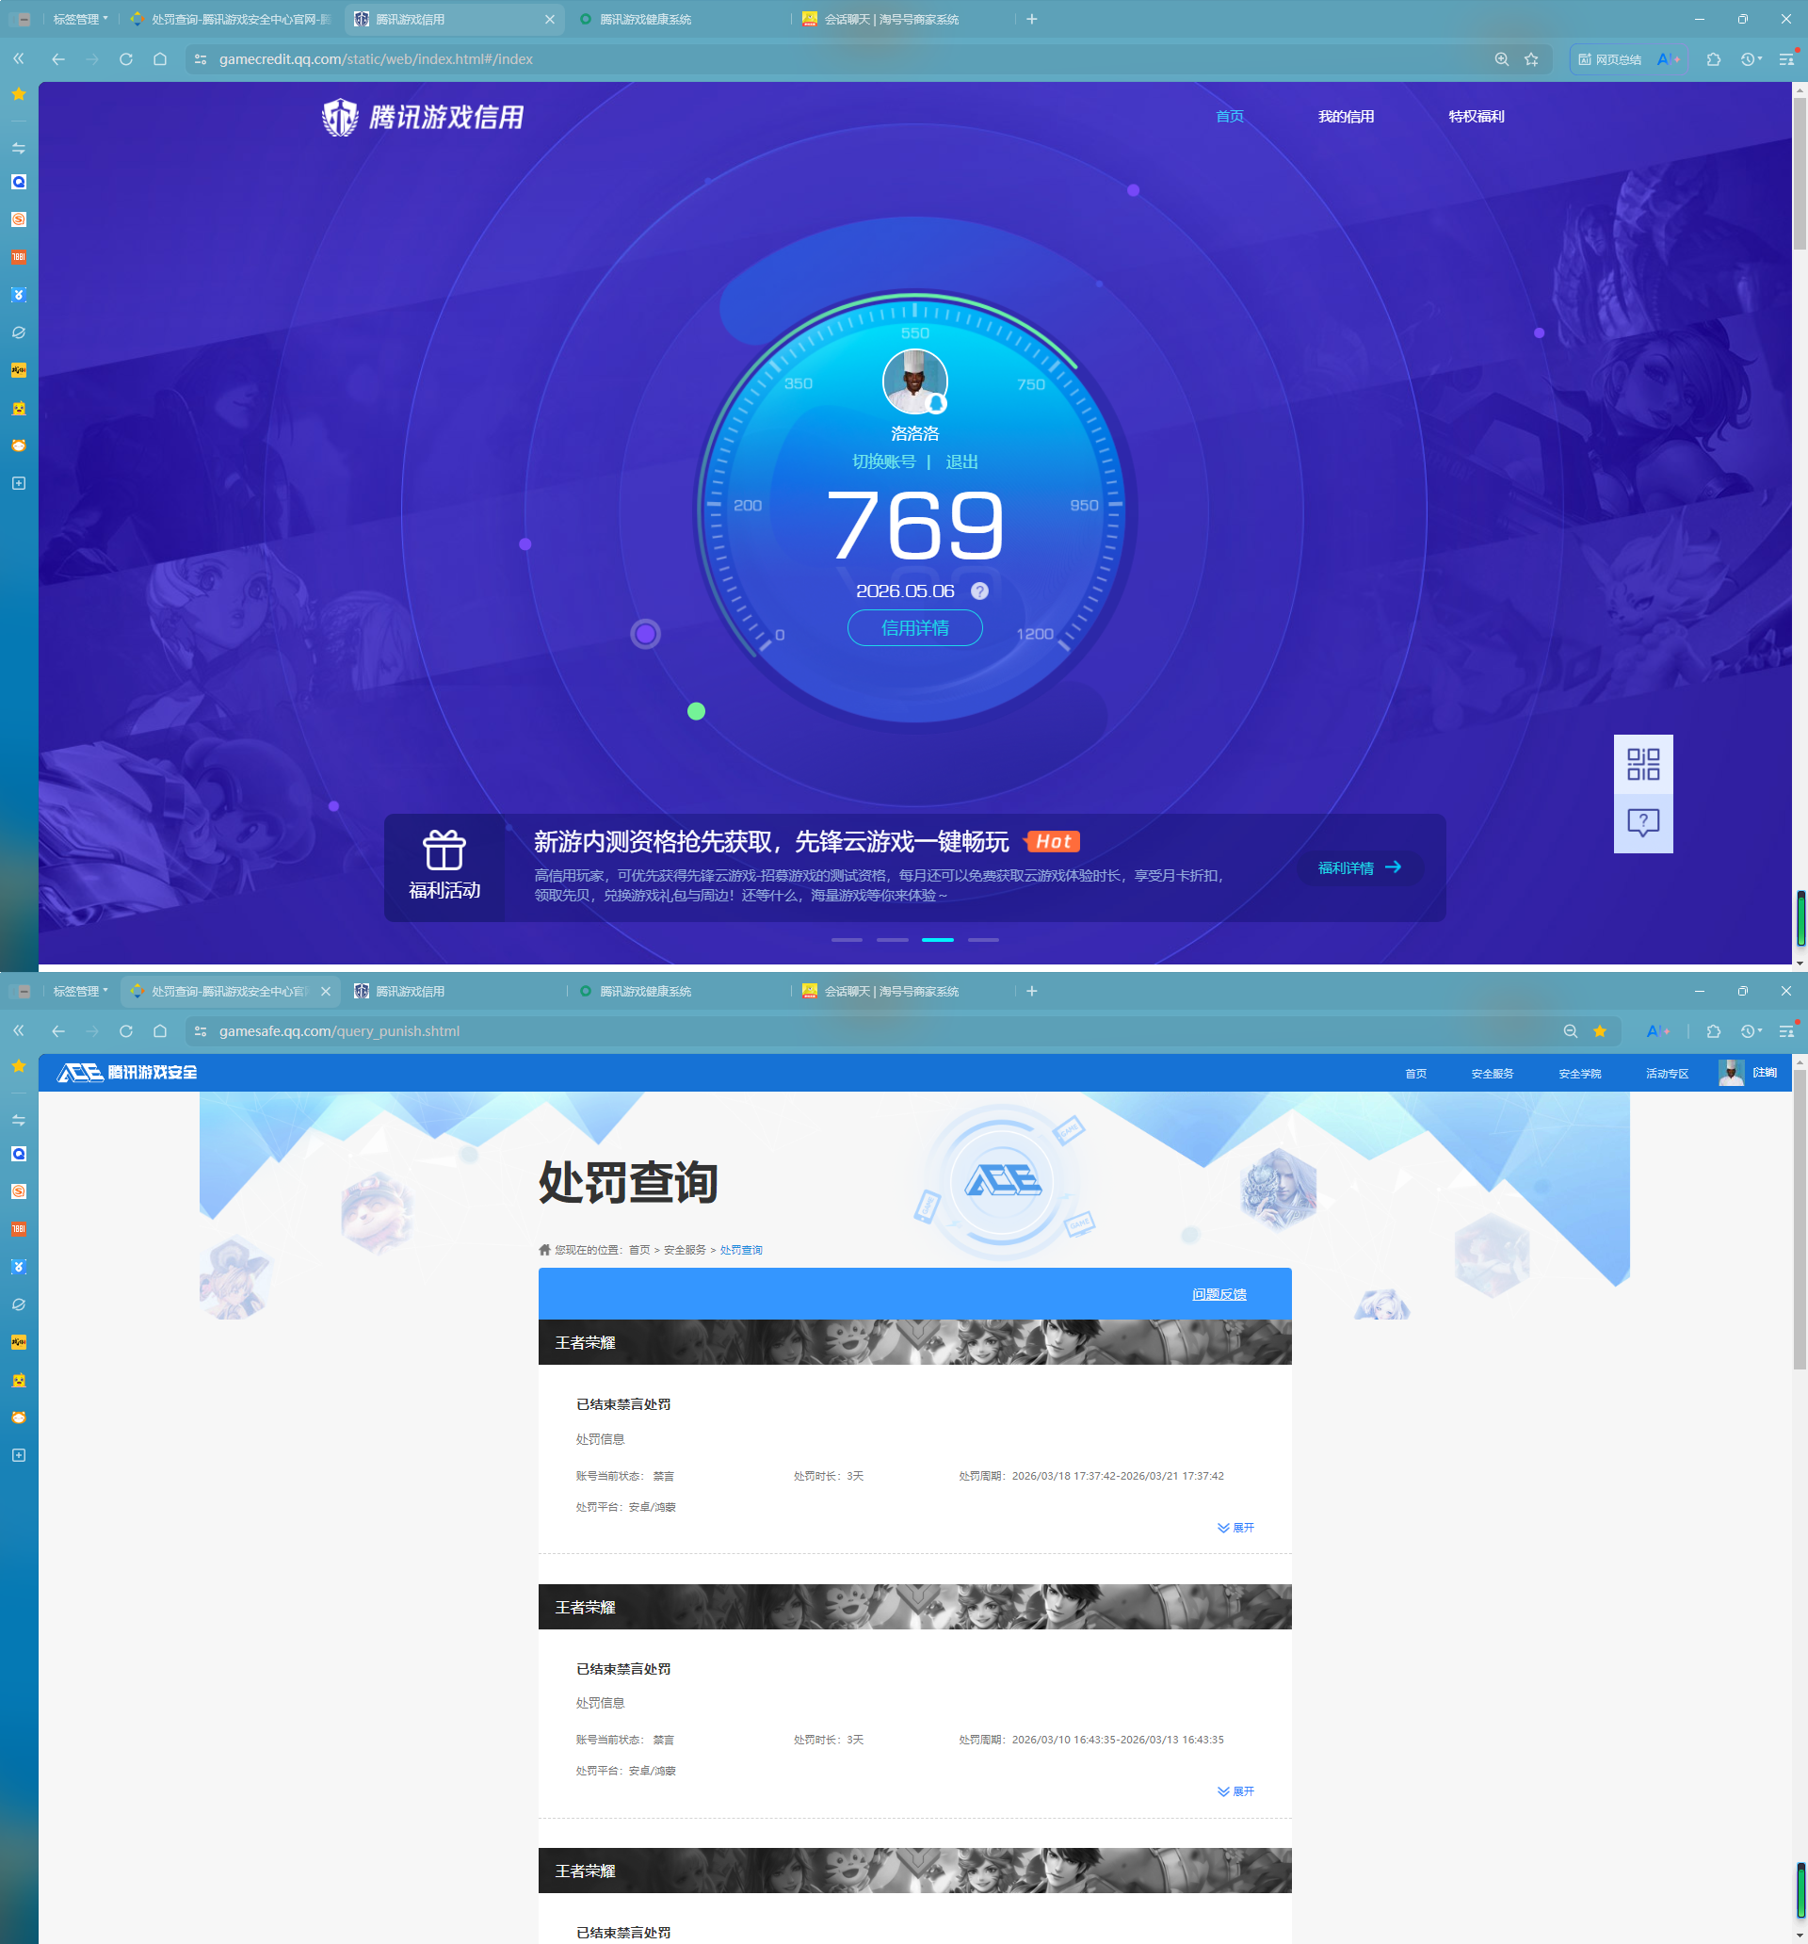Open the 福利详情 arrow button

click(1359, 867)
